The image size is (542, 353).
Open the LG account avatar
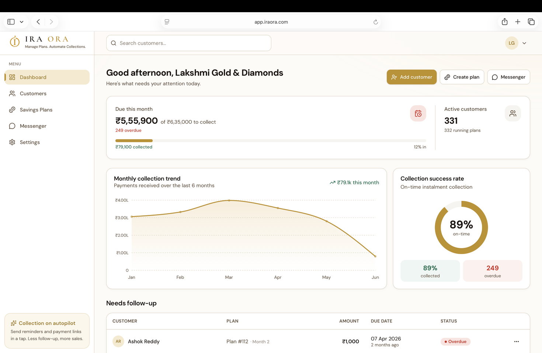click(512, 43)
